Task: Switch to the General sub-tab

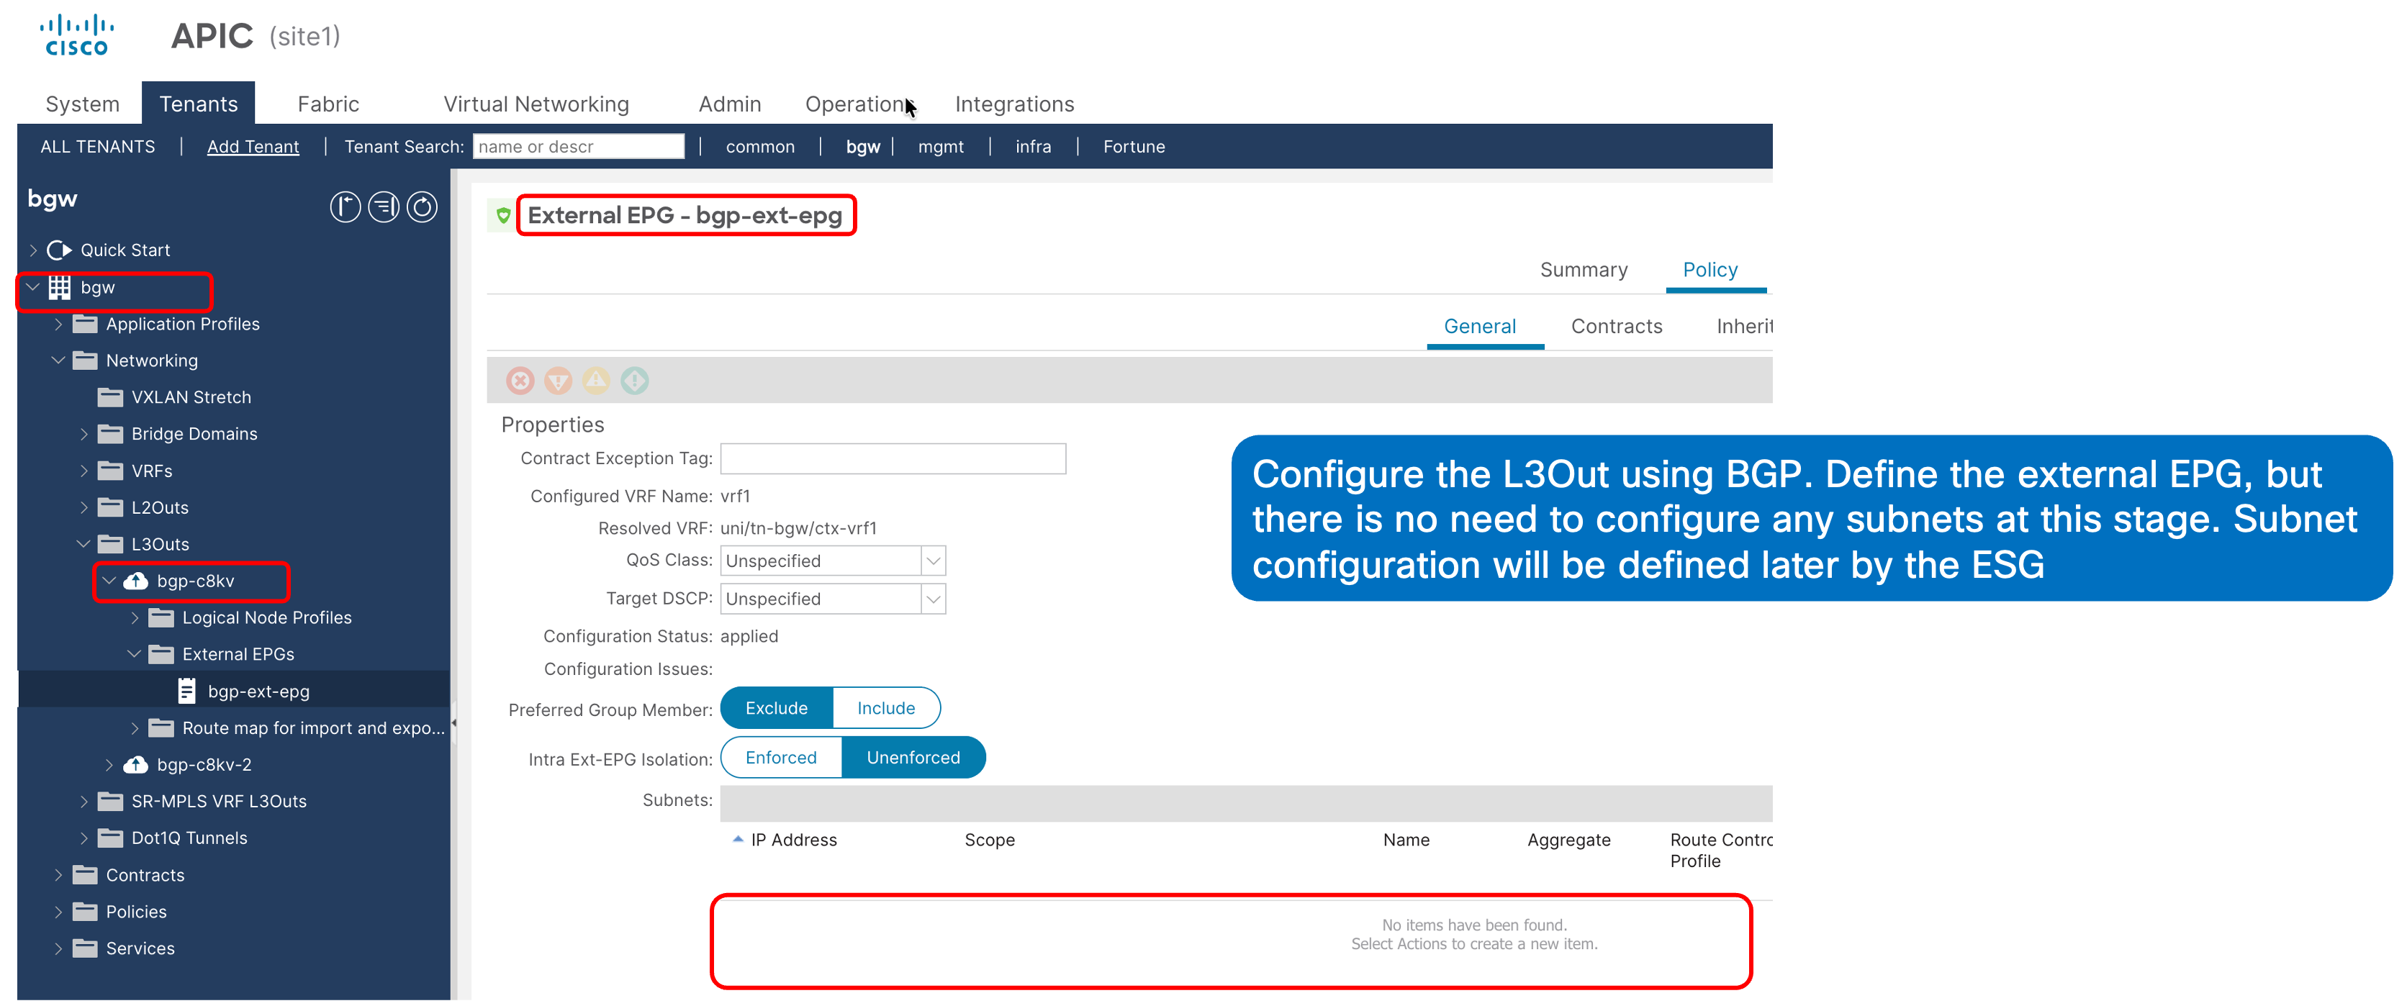Action: click(x=1480, y=326)
